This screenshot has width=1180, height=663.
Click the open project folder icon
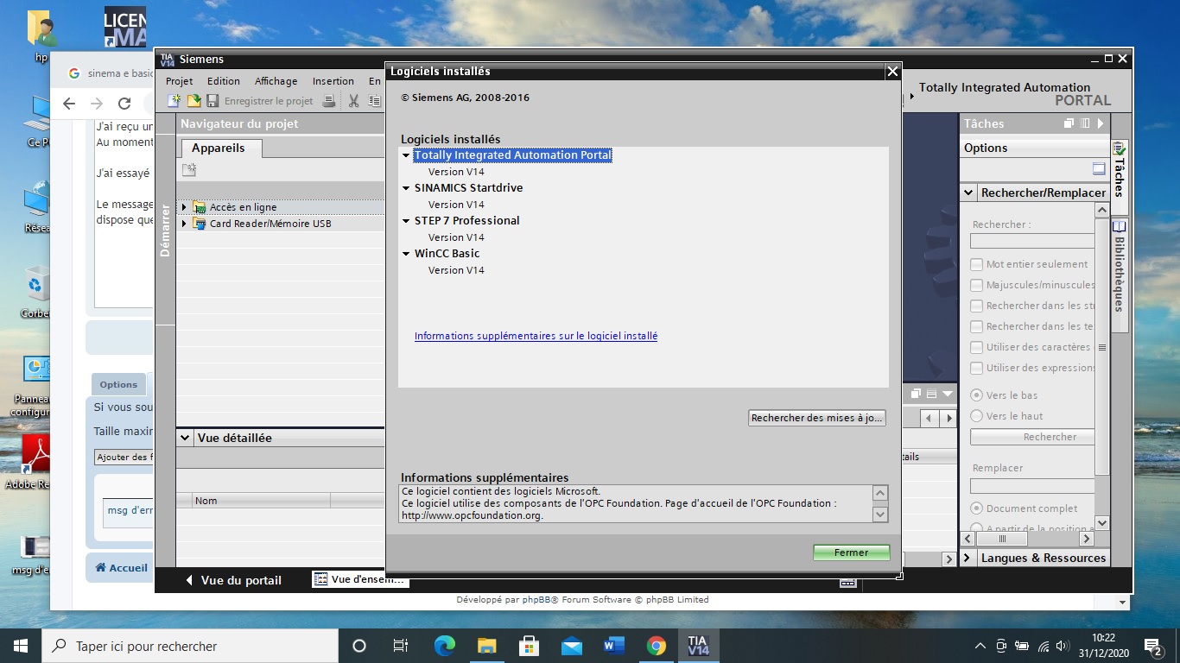(193, 101)
